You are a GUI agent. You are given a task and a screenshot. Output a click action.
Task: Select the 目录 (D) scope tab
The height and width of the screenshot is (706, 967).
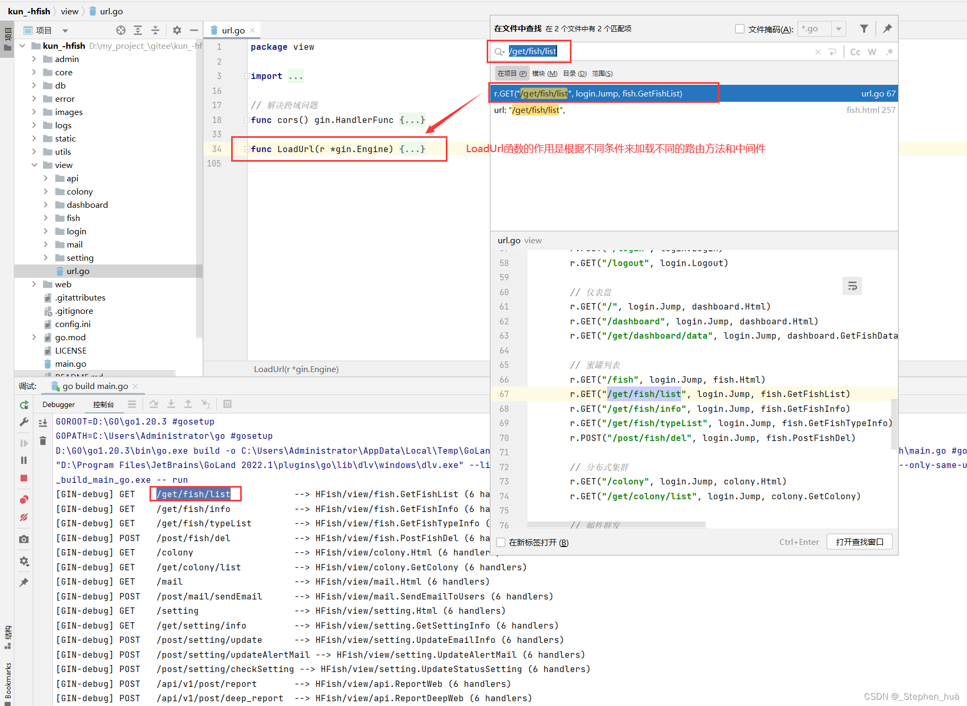575,73
